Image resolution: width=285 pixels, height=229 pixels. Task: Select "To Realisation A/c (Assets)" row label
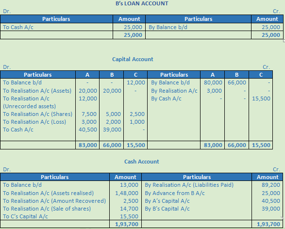(x=37, y=90)
